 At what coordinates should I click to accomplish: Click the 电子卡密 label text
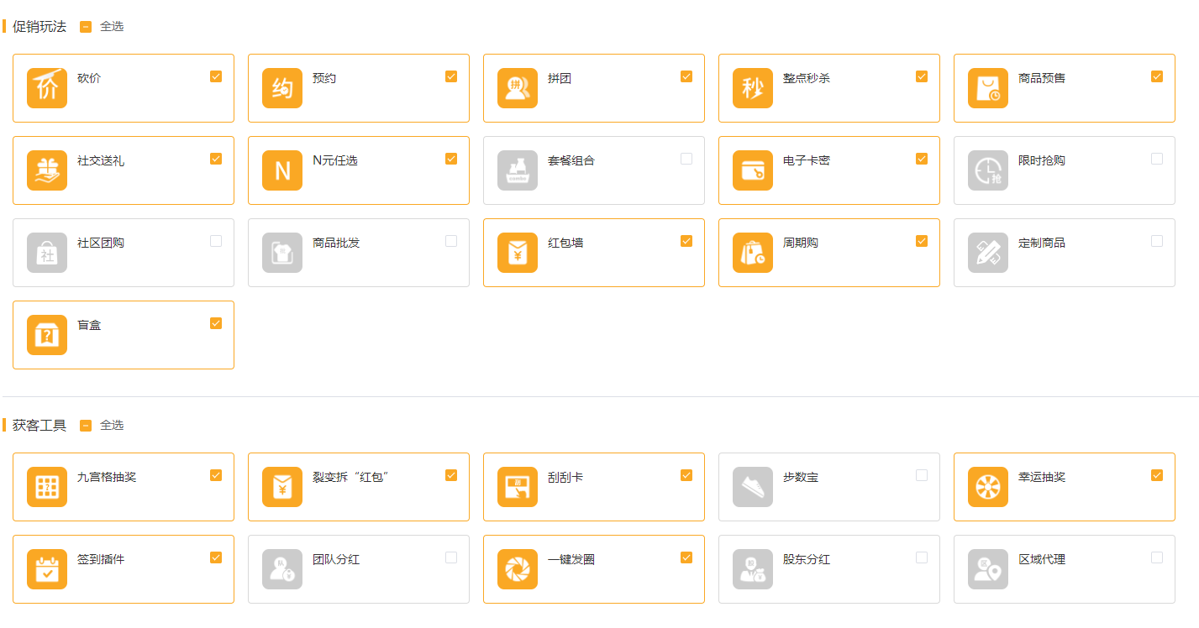point(806,160)
